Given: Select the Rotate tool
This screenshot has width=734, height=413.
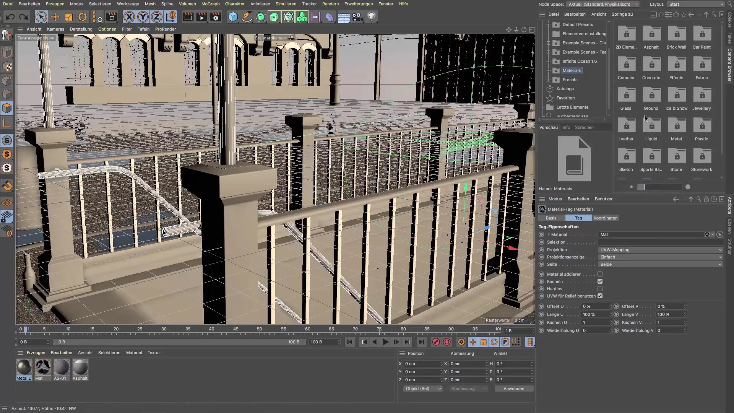Looking at the screenshot, I should (83, 17).
